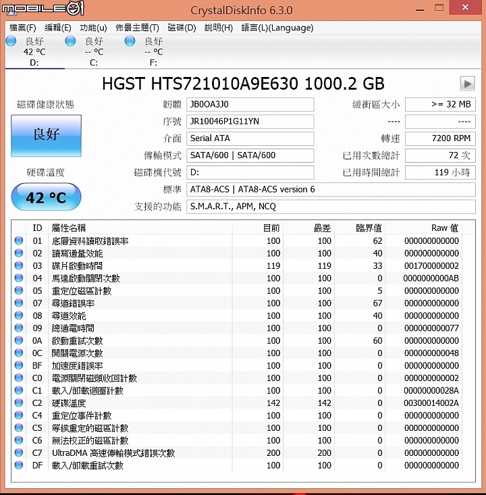Click status orb of attribute 02

[19, 253]
